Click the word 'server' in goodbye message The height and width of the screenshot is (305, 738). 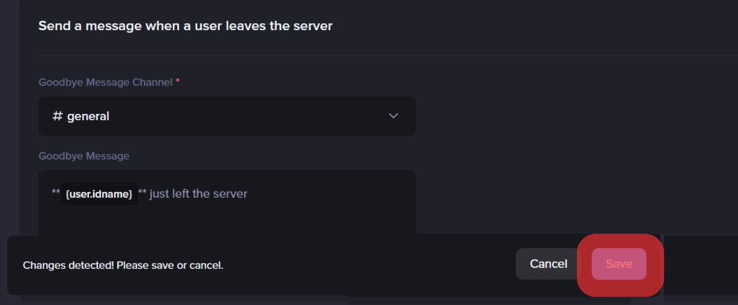(230, 194)
